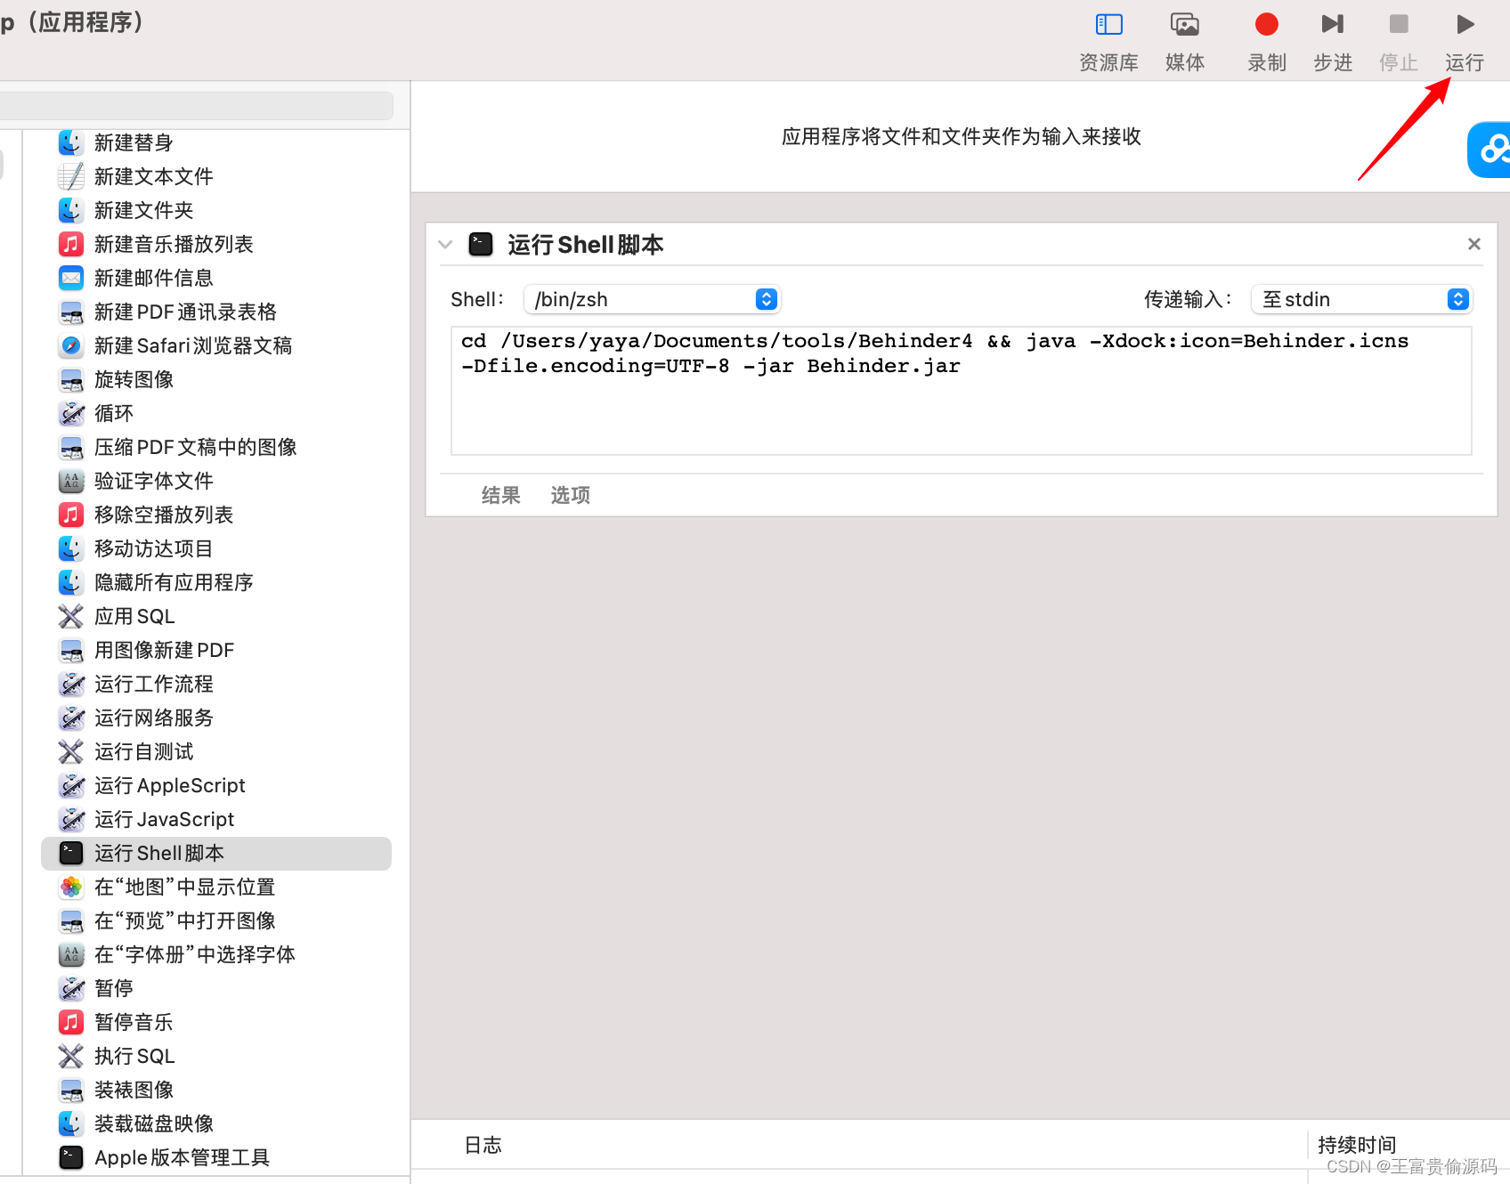
Task: Select 移除空播放列表 music icon action
Action: [x=71, y=515]
